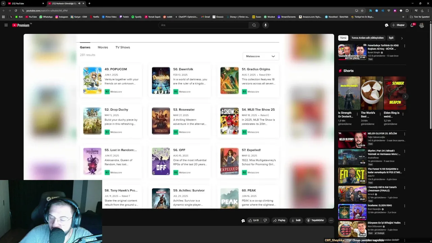Open the notifications bell
Image resolution: width=432 pixels, height=243 pixels.
click(412, 25)
